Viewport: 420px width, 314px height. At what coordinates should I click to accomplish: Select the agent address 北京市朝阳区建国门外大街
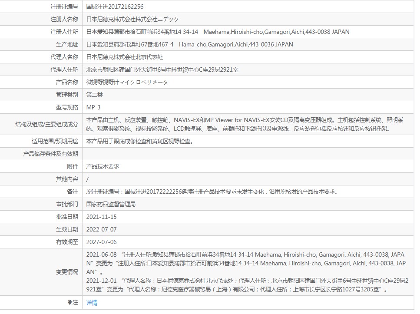pos(162,69)
